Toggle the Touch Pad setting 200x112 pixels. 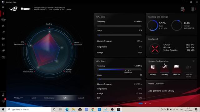[177, 70]
